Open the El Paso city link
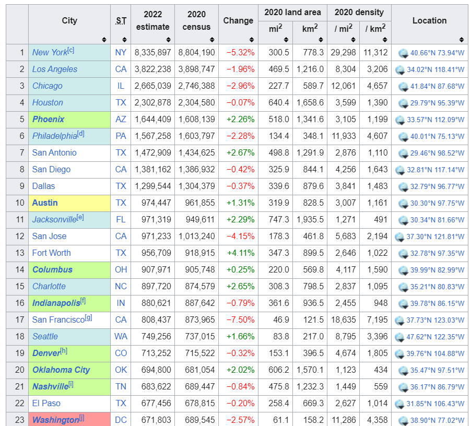 coord(46,403)
